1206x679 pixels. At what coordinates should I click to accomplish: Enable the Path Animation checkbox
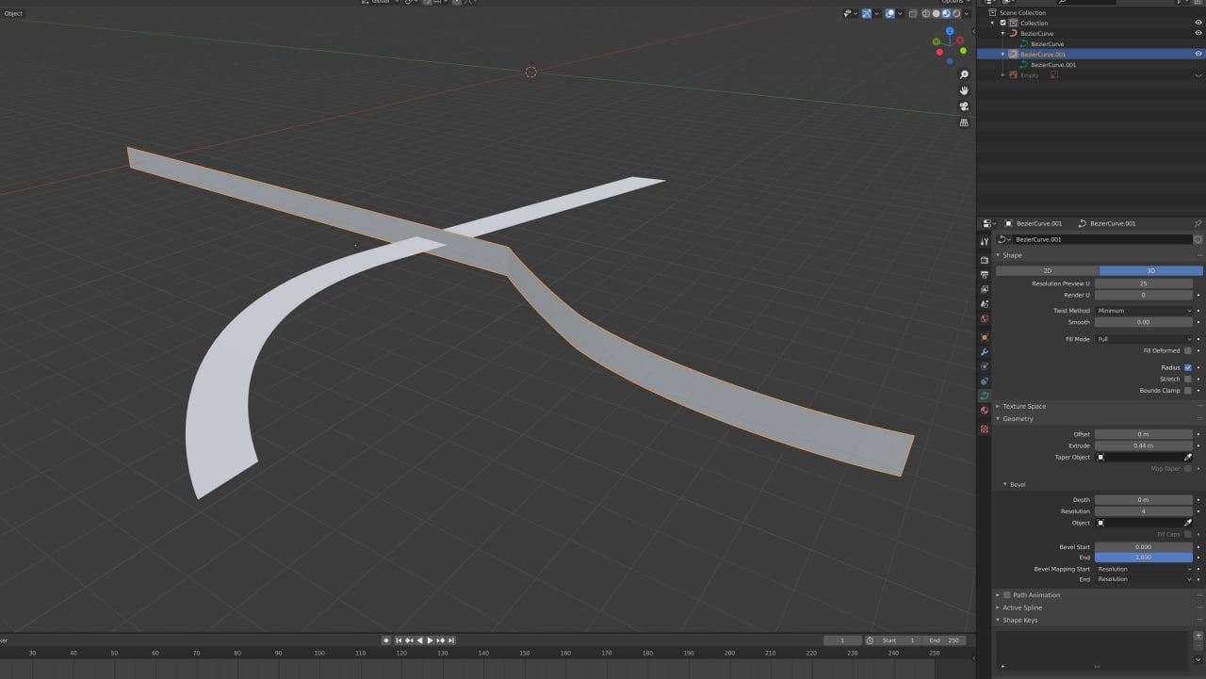(x=1007, y=595)
